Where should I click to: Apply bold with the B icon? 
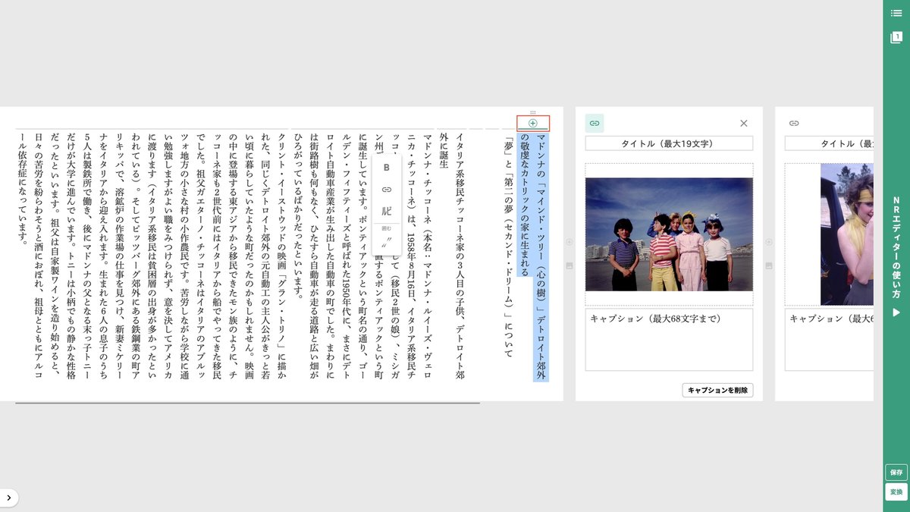tap(386, 168)
